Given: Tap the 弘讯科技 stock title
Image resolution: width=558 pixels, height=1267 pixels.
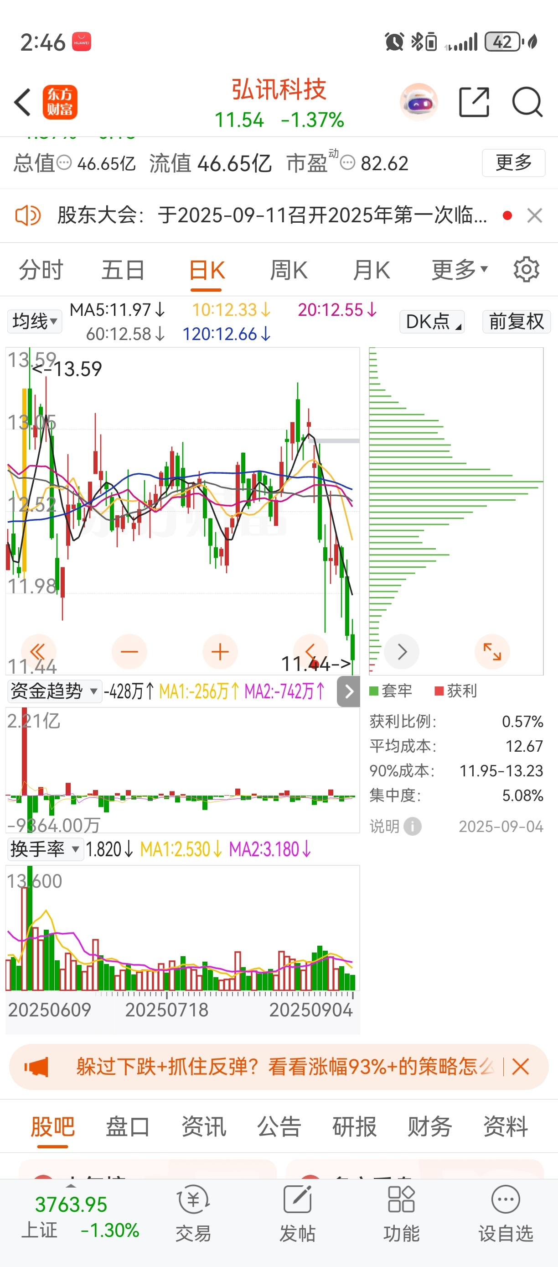Looking at the screenshot, I should [x=279, y=89].
